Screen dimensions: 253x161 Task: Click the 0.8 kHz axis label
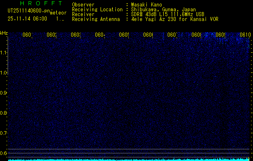(x=3, y=113)
